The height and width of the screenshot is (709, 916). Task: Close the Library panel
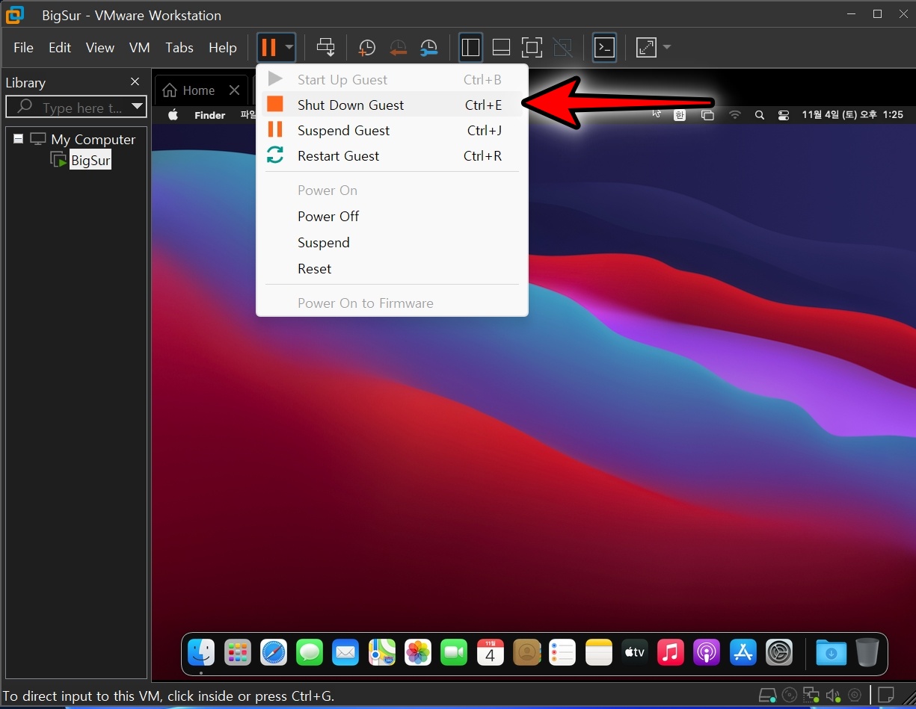coord(135,82)
